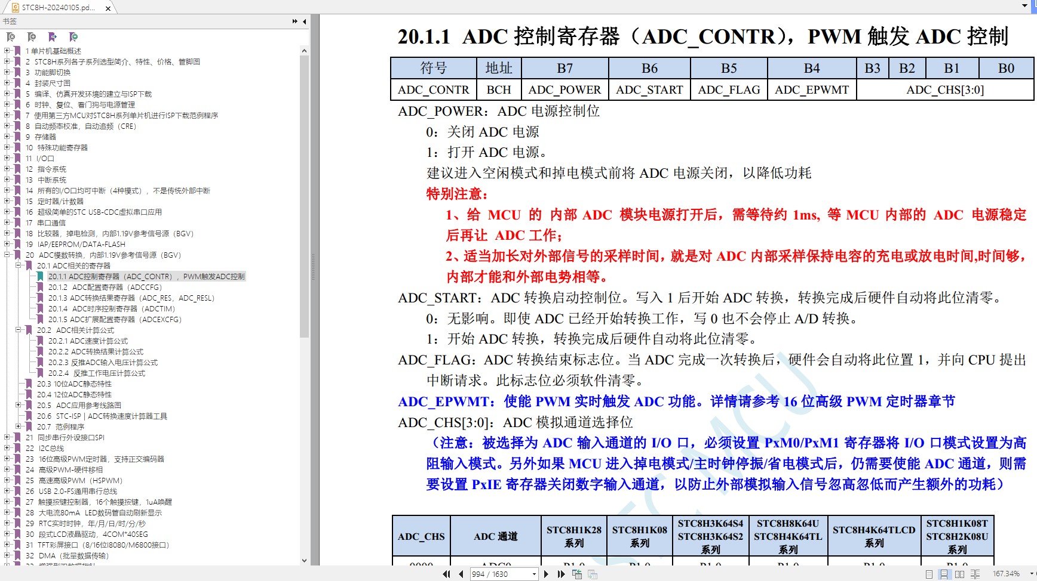
Task: Switch to continuous facing view
Action: [975, 574]
